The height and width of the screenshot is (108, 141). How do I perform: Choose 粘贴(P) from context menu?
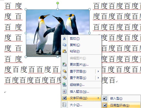pyautogui.click(x=81, y=51)
